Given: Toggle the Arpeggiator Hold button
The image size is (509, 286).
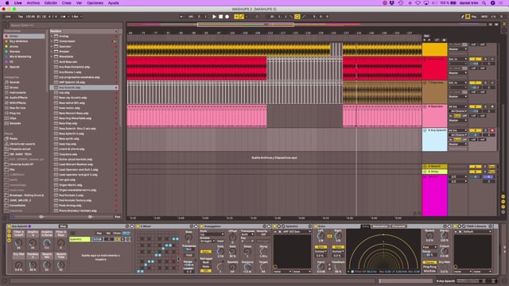Looking at the screenshot, I should [220, 242].
